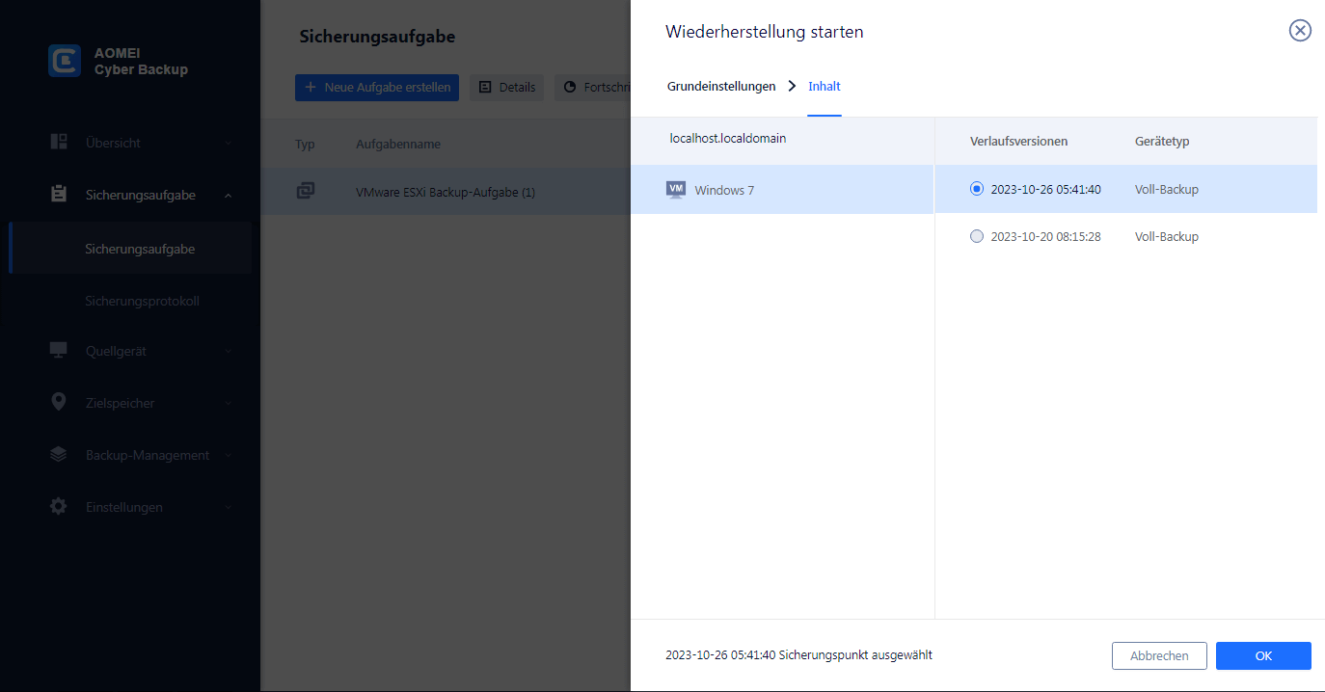The width and height of the screenshot is (1325, 692).
Task: Click the backup task type icon in table row
Action: click(x=306, y=191)
